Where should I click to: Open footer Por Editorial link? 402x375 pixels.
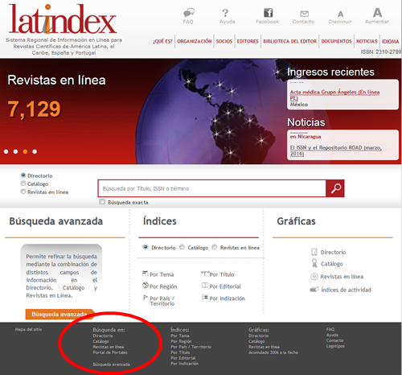point(183,358)
